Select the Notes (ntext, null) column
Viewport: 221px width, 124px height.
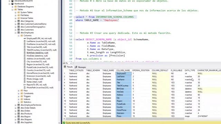35,82
